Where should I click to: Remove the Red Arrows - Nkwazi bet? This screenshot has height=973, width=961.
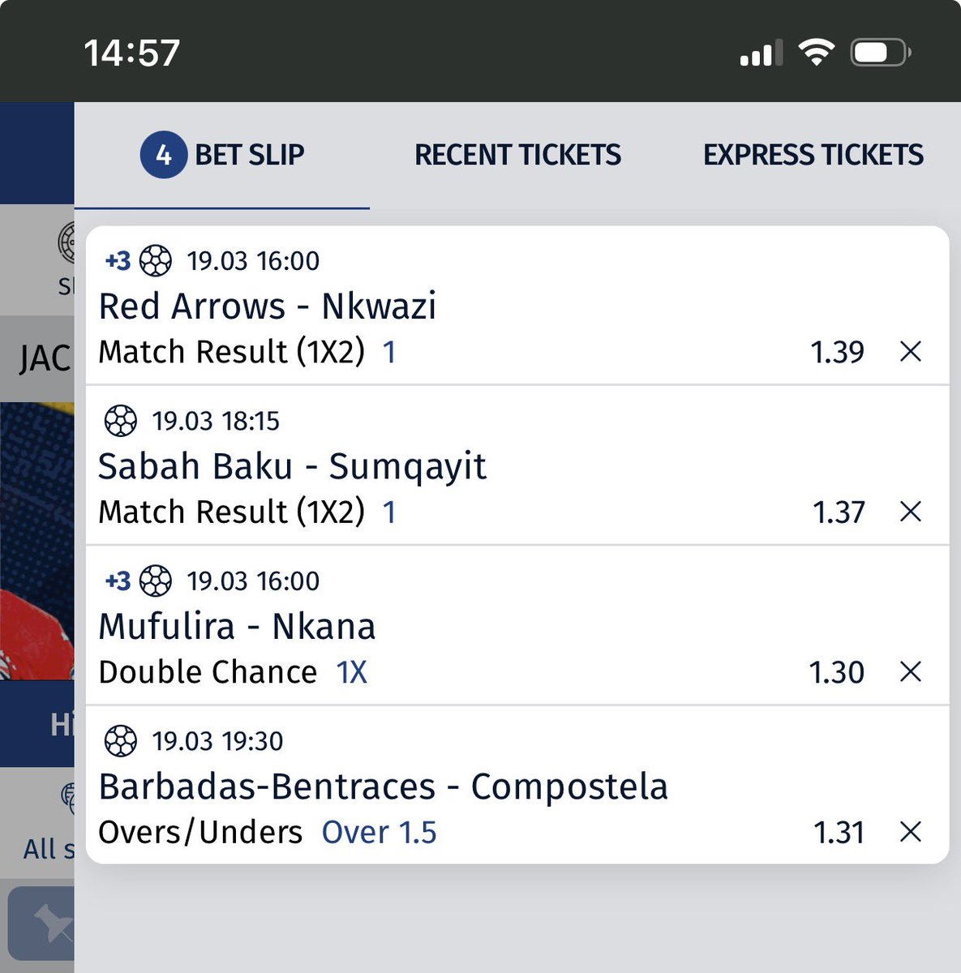(911, 352)
